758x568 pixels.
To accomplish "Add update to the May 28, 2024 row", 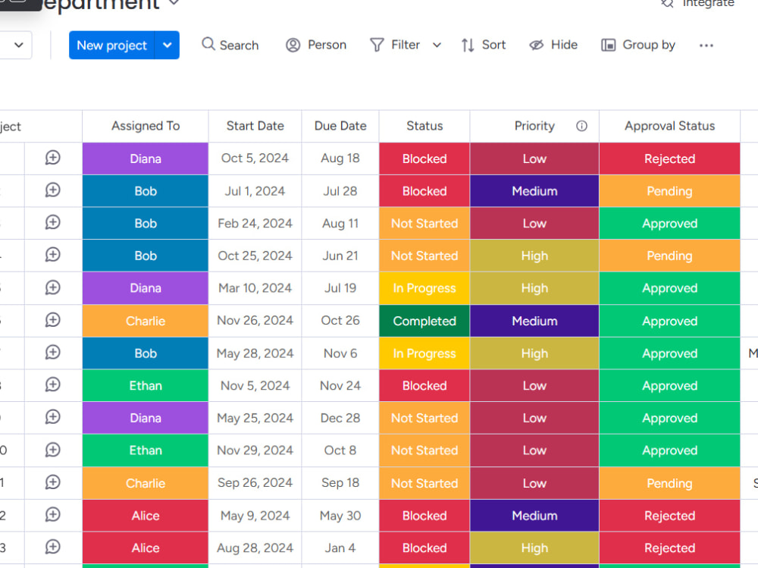I will (53, 352).
